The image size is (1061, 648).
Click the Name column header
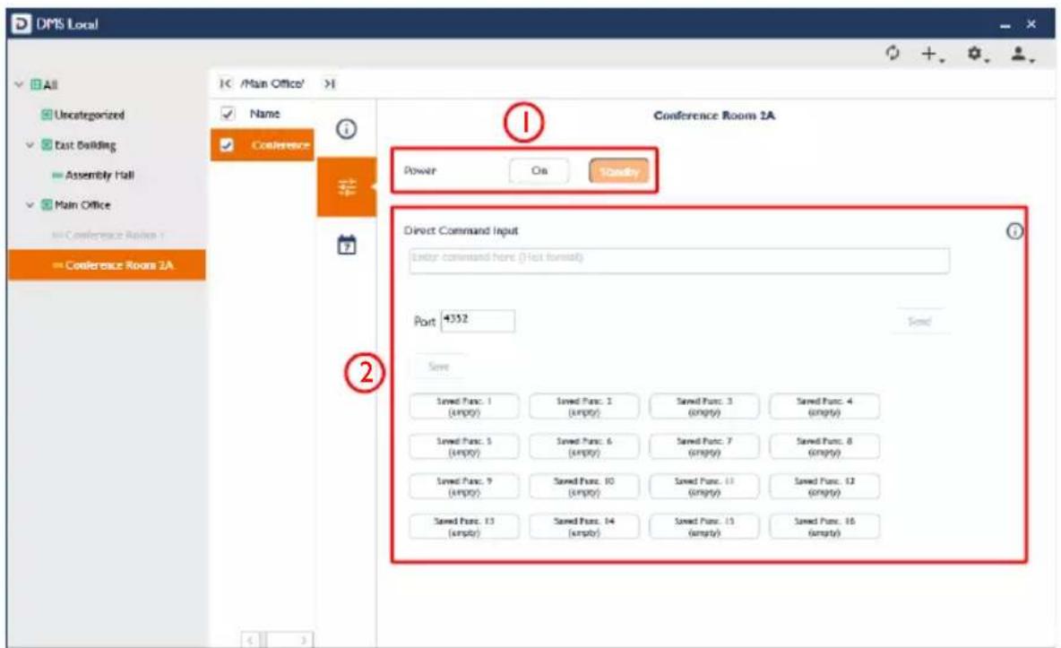pyautogui.click(x=264, y=114)
